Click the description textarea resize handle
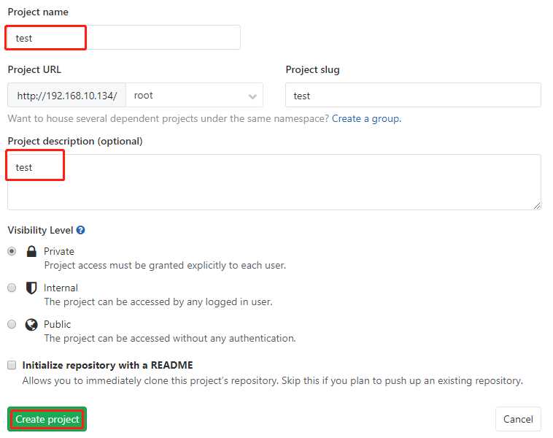Screen dimensions: 553x438 tap(537, 206)
